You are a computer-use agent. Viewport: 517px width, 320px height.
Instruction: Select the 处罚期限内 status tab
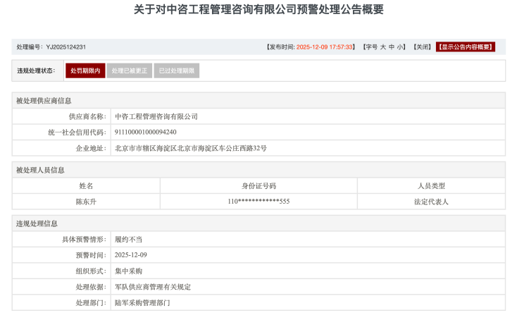pos(85,70)
